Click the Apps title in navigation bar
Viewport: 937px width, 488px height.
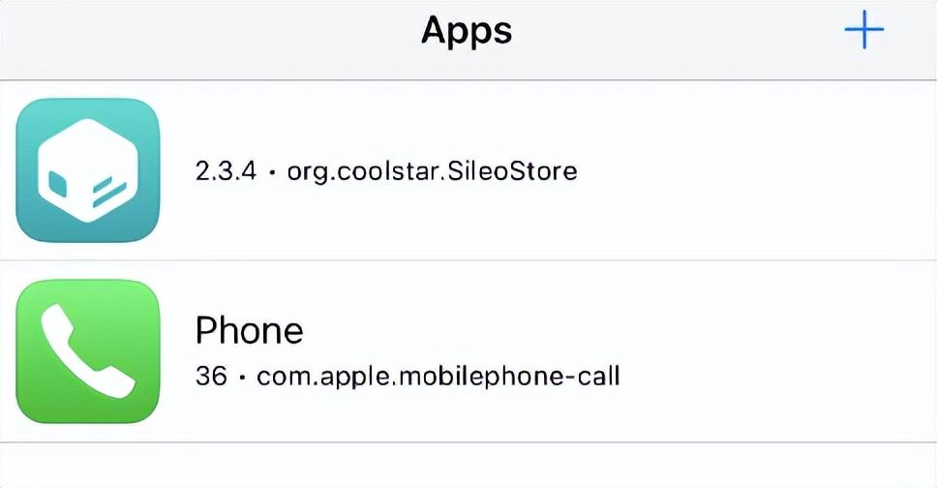tap(467, 30)
